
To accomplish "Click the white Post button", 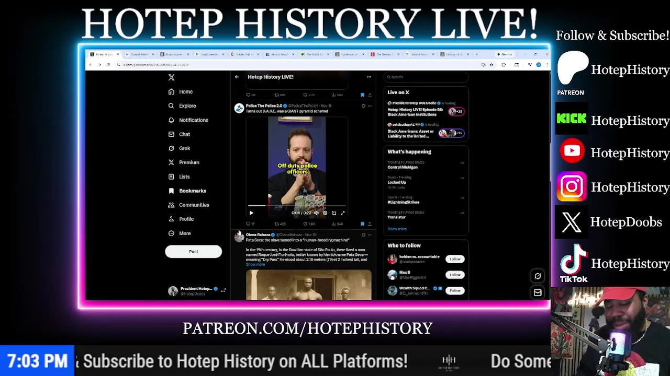I will coord(193,252).
